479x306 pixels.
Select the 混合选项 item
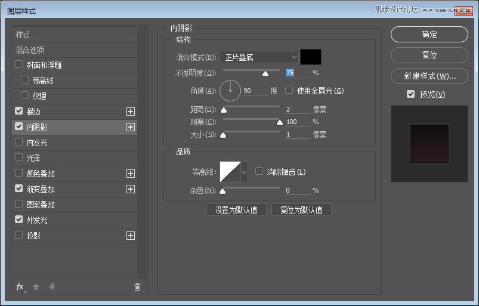[x=75, y=50]
